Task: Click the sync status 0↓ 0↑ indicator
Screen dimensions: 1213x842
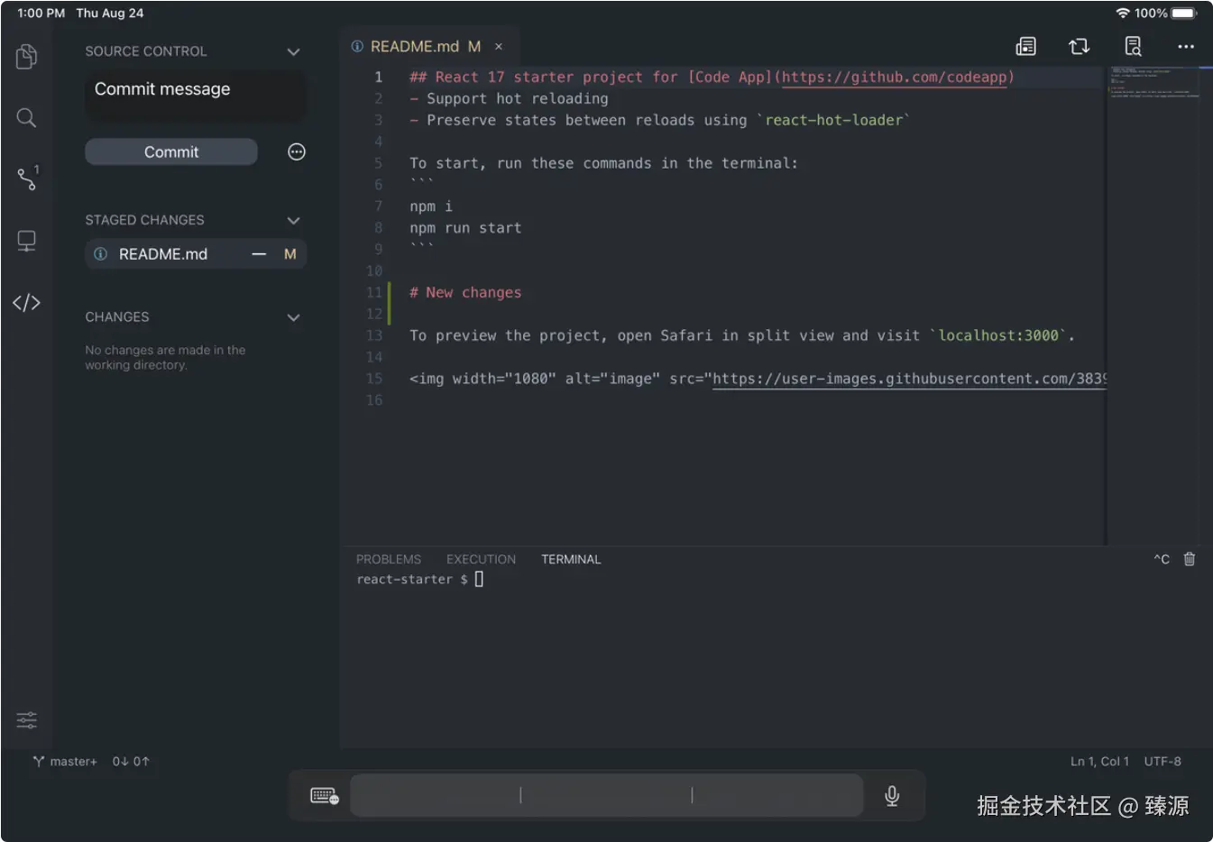Action: click(131, 761)
